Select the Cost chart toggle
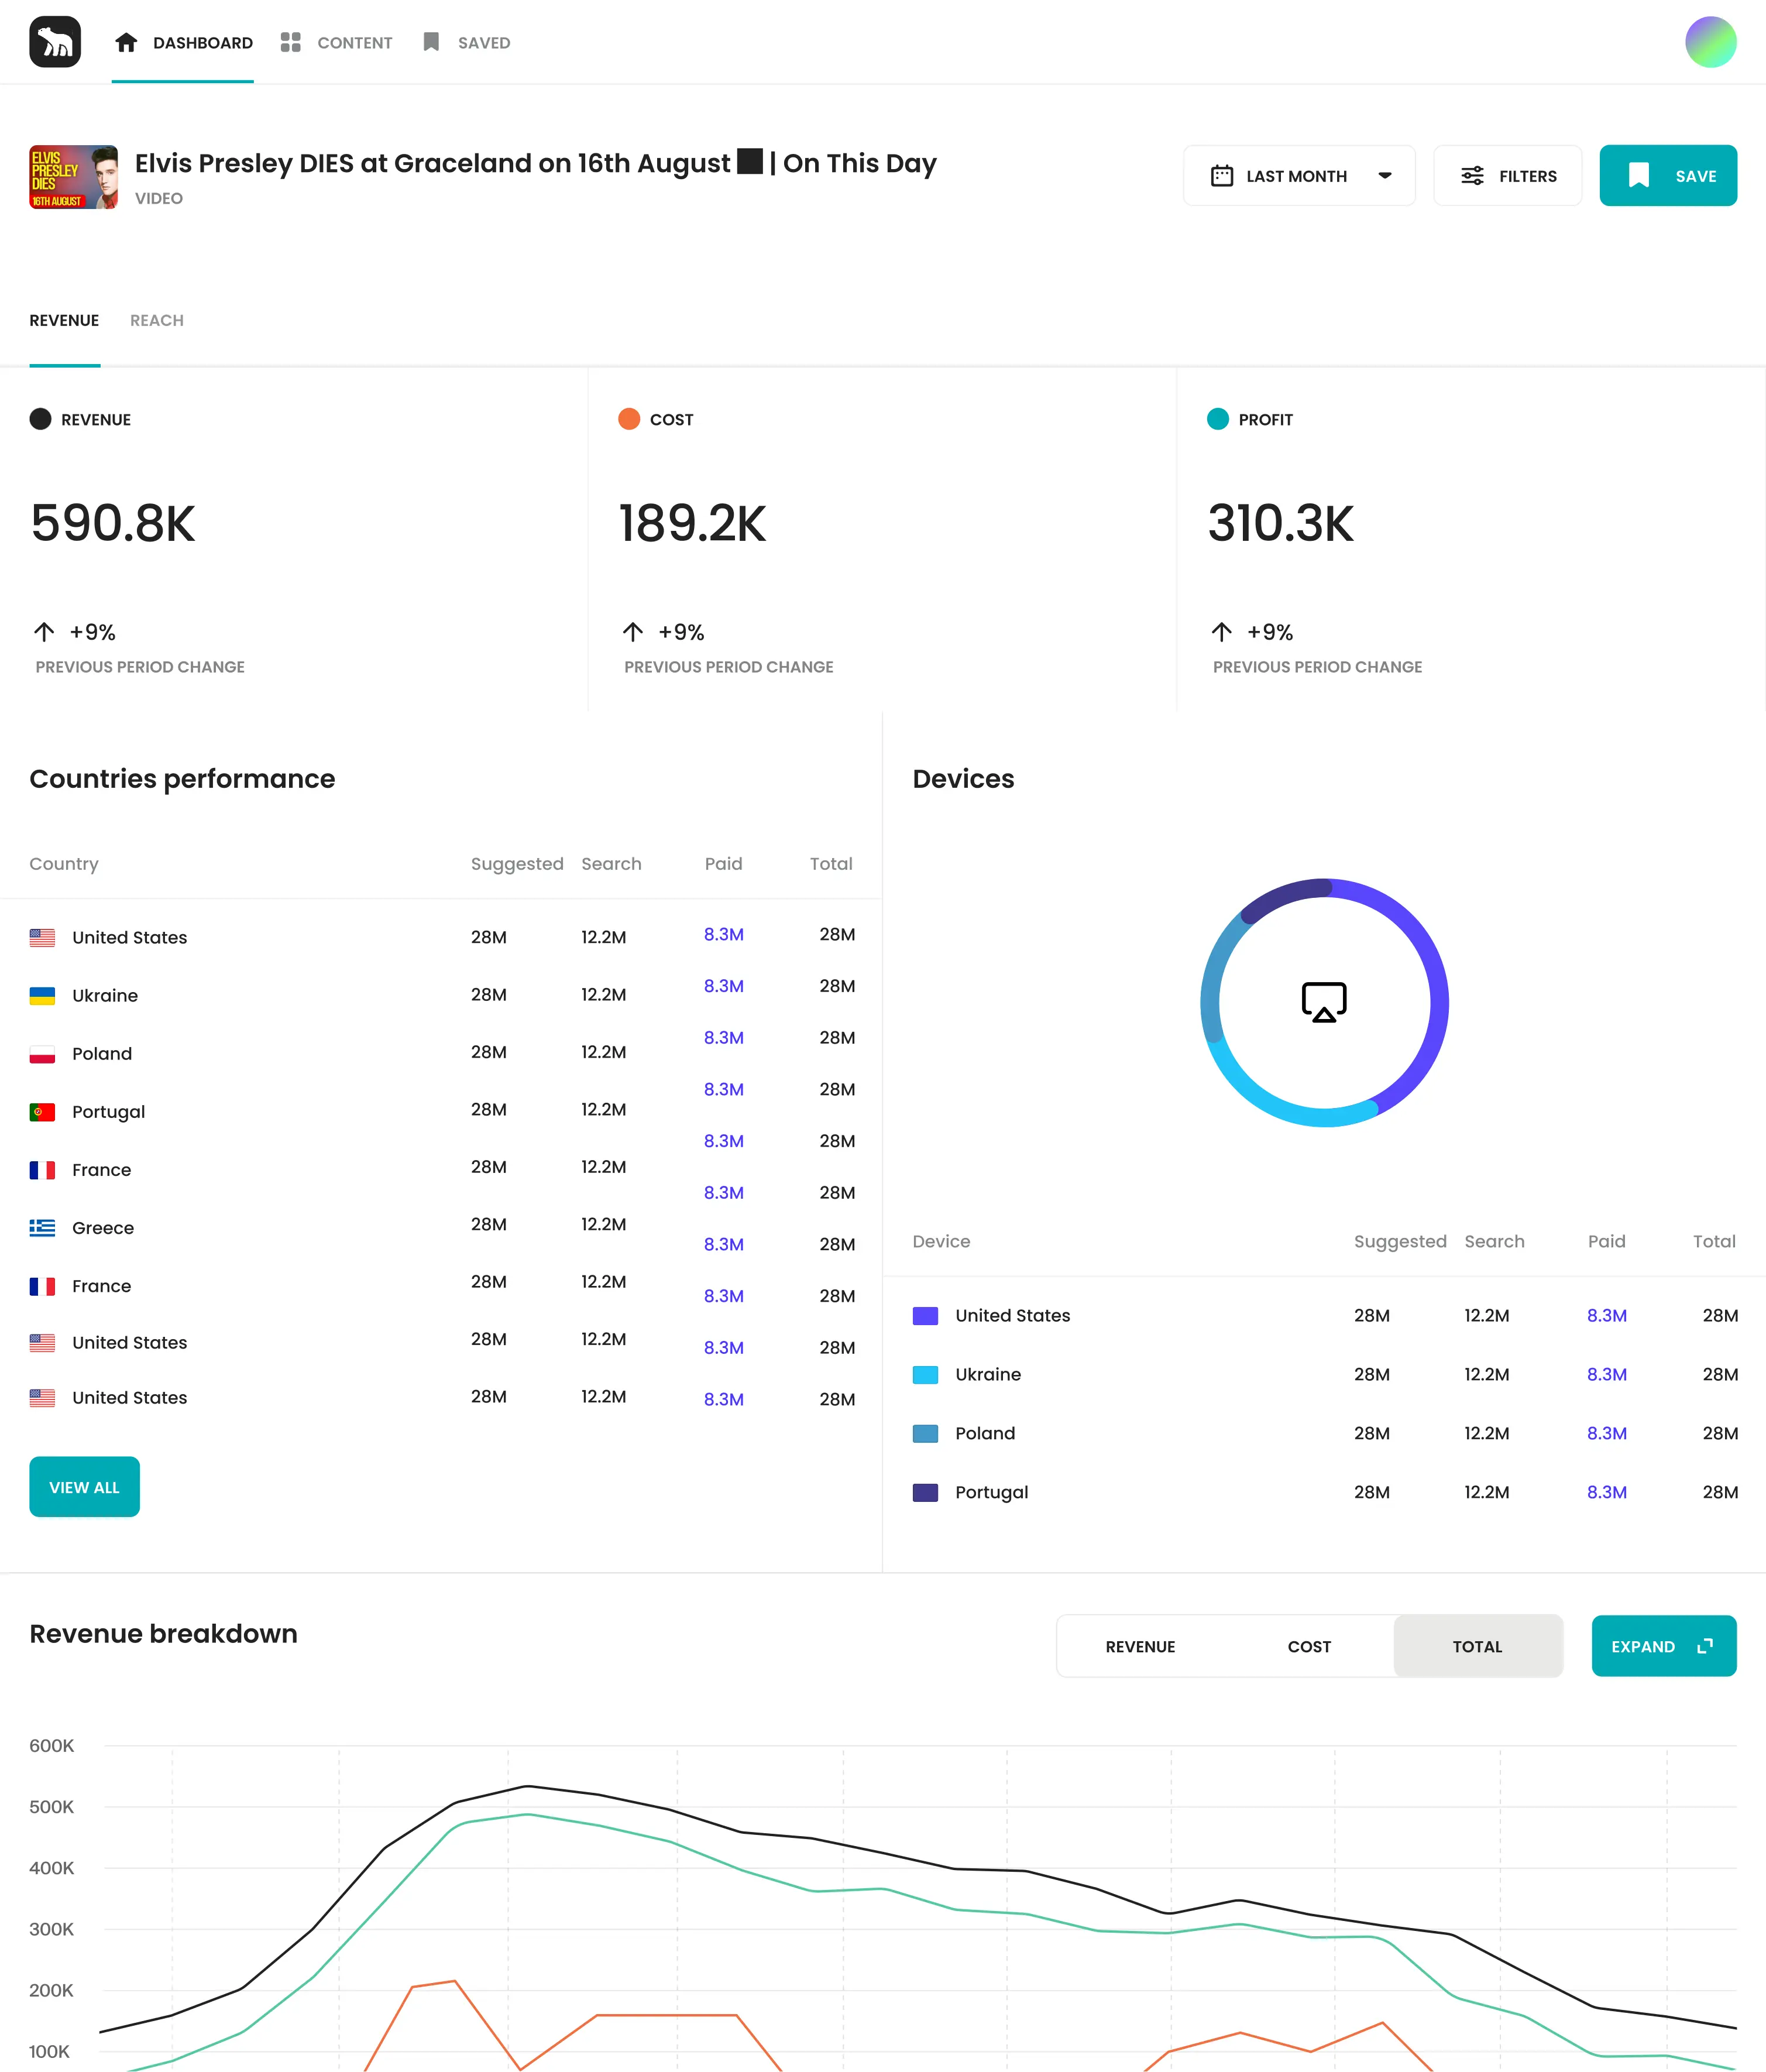 click(x=1308, y=1647)
